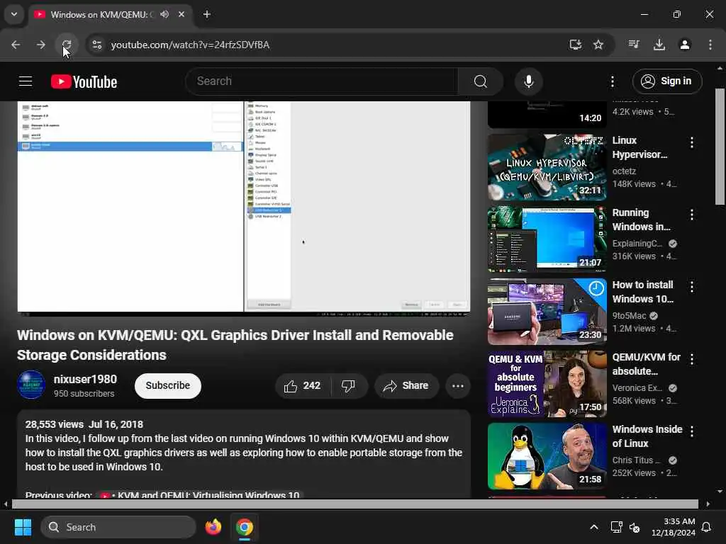Viewport: 726px width, 544px height.
Task: Open Linux Hypervisor video thumbnail
Action: tap(547, 167)
